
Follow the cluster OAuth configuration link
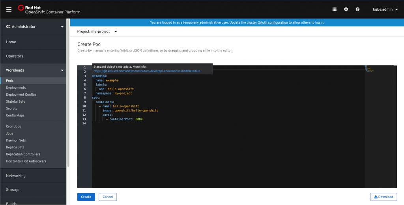click(x=267, y=22)
